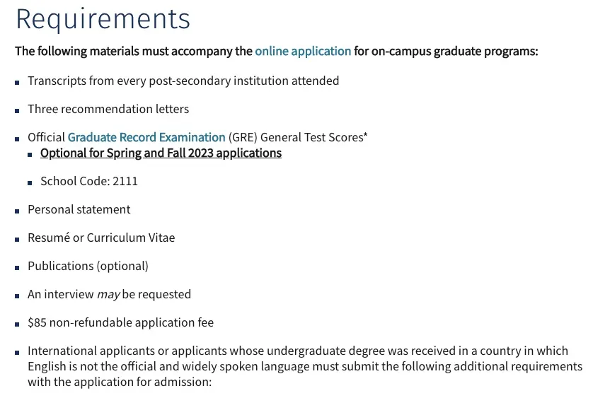Select the Three recommendation letters item
This screenshot has height=398, width=593.
(108, 109)
